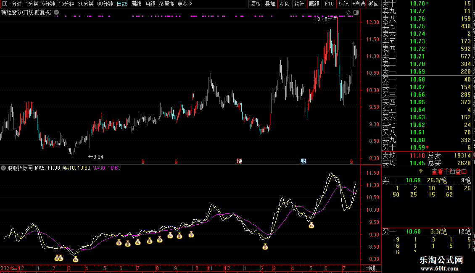Viewport: 475px width, 273px height.
Task: Click the 3.3/笔 buy queue average
Action: pyautogui.click(x=439, y=231)
